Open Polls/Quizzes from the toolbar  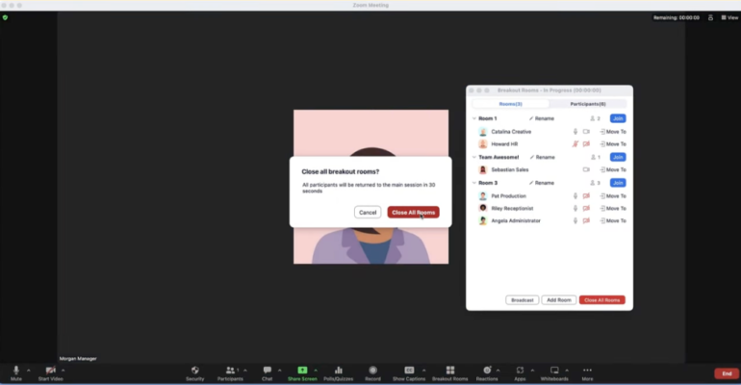pyautogui.click(x=338, y=370)
